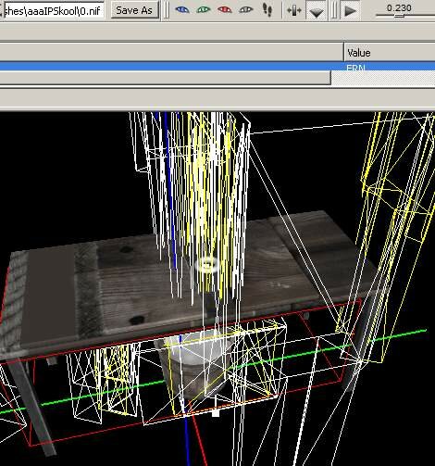Viewport: 435px width, 466px height.
Task: Toggle the green eye view icon
Action: 204,10
